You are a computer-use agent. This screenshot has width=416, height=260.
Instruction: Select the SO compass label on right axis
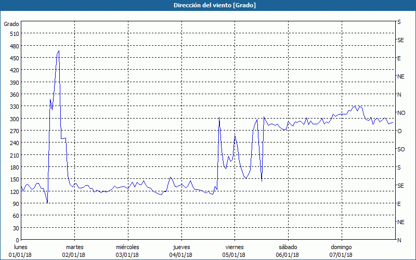point(400,149)
